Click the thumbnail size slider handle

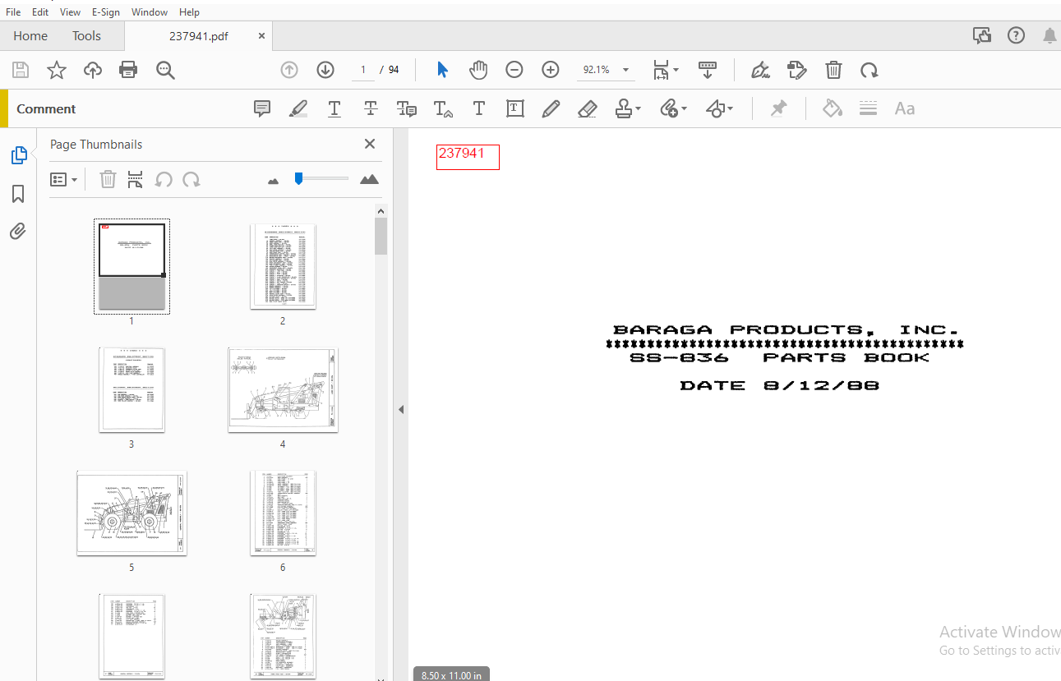[x=299, y=178]
